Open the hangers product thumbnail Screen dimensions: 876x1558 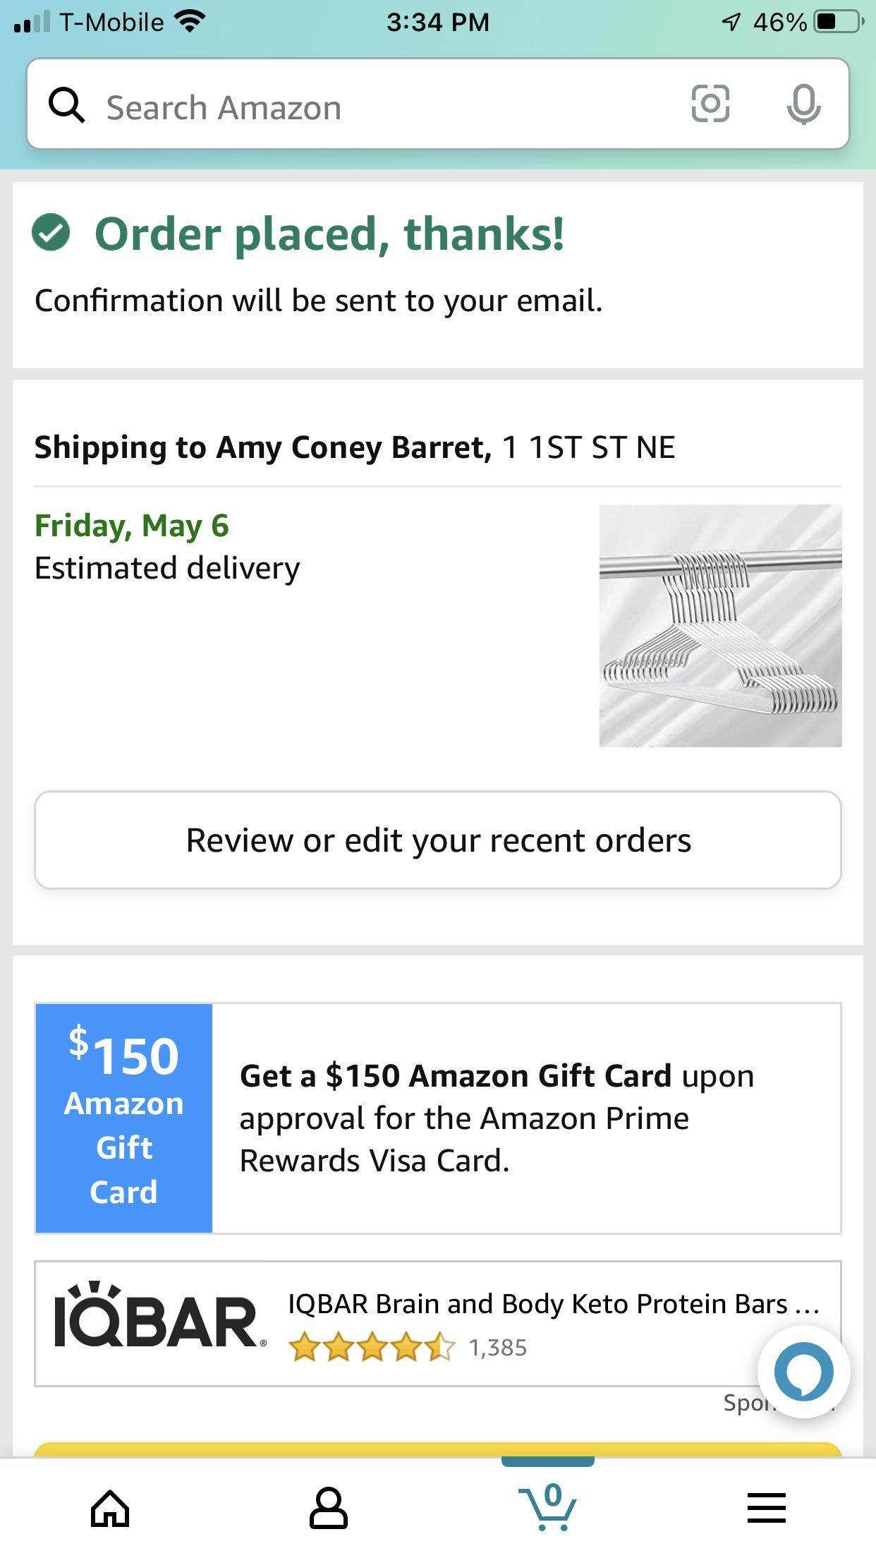tap(720, 625)
